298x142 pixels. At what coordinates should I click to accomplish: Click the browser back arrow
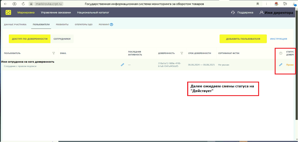6,4
